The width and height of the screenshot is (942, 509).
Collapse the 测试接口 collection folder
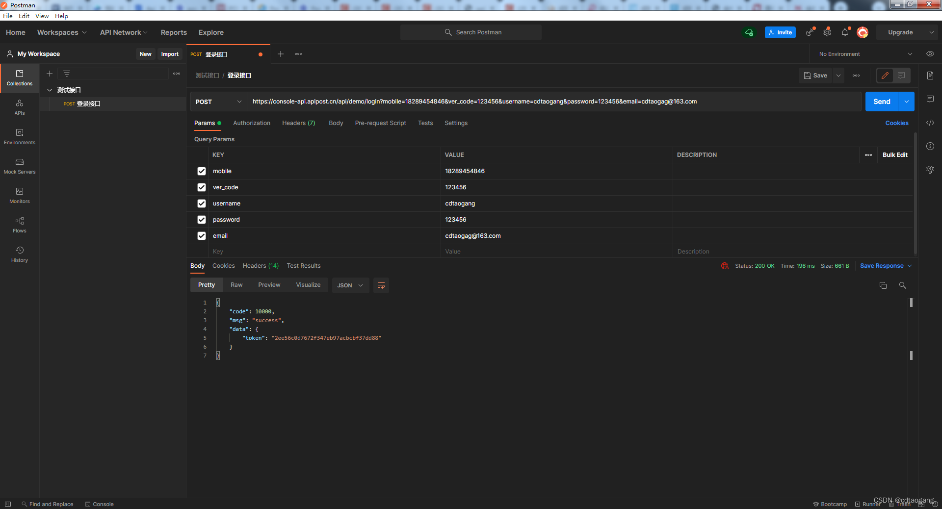[x=50, y=90]
